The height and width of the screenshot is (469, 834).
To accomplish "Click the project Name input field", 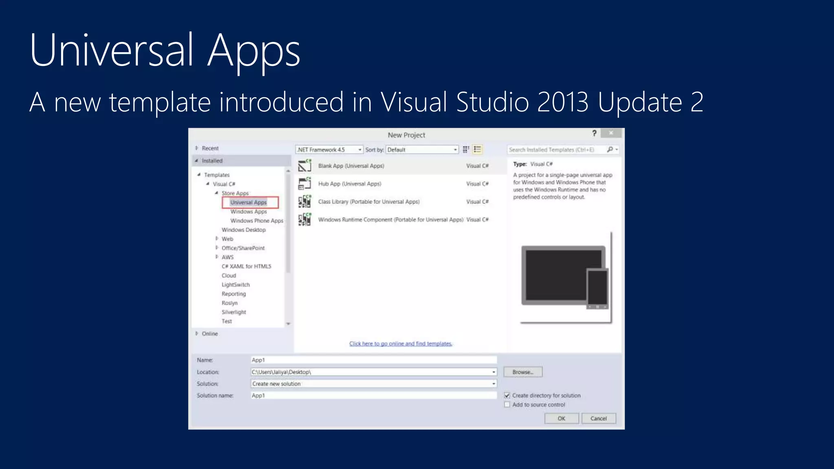I will (x=373, y=360).
